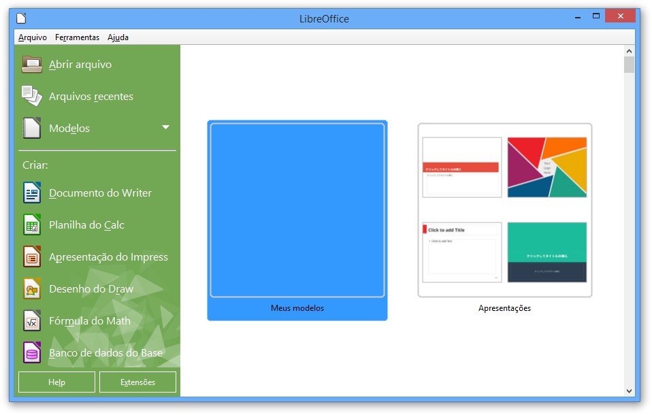Maximize the LibreOffice window
Viewport: 652px width, 415px height.
tap(596, 16)
